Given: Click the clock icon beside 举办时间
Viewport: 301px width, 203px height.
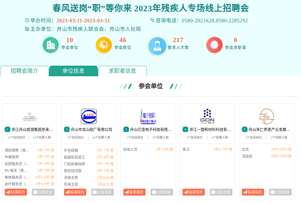Looking at the screenshot, I should coord(27,20).
